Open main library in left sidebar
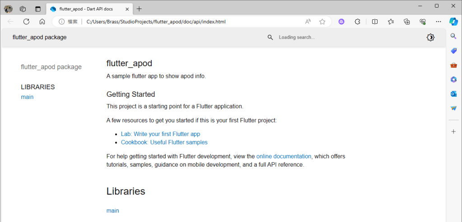Image resolution: width=462 pixels, height=222 pixels. [27, 97]
